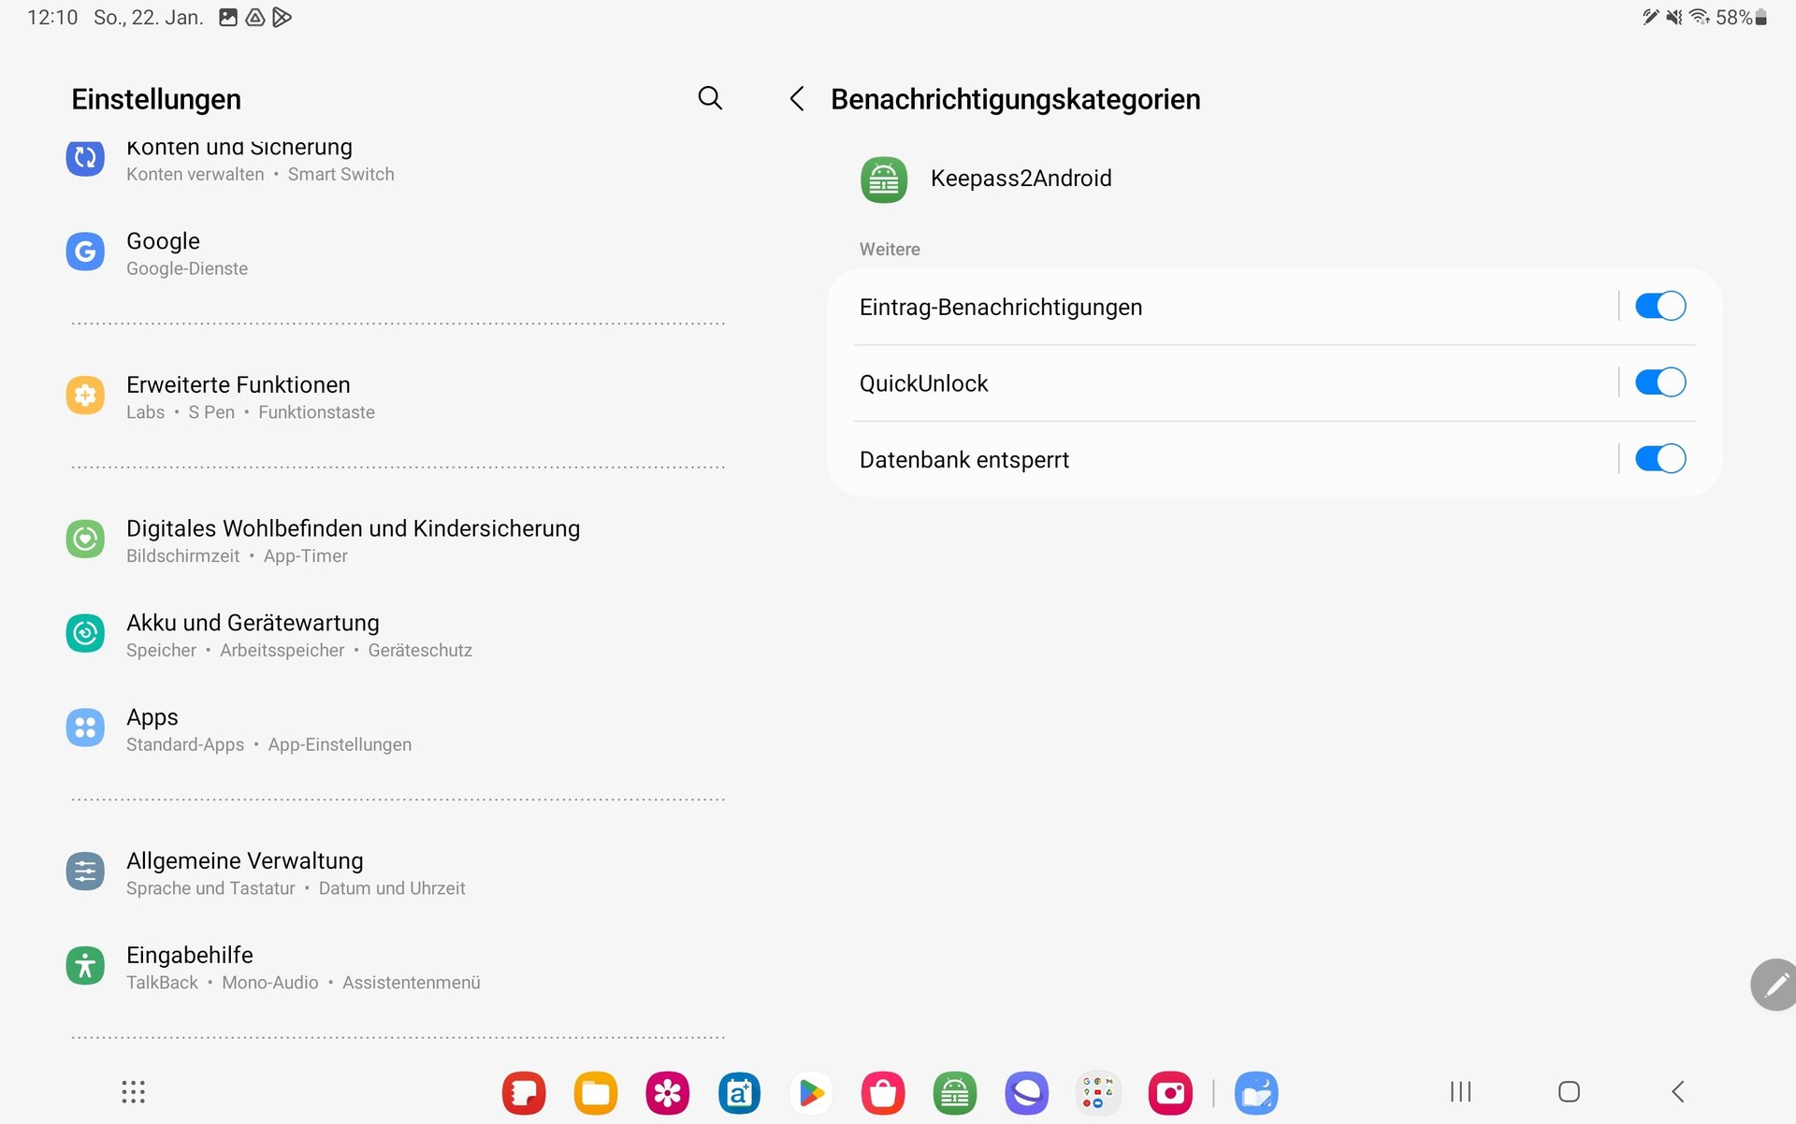Viewport: 1796px width, 1124px height.
Task: Toggle the QuickUnlock notification switch
Action: 1660,382
